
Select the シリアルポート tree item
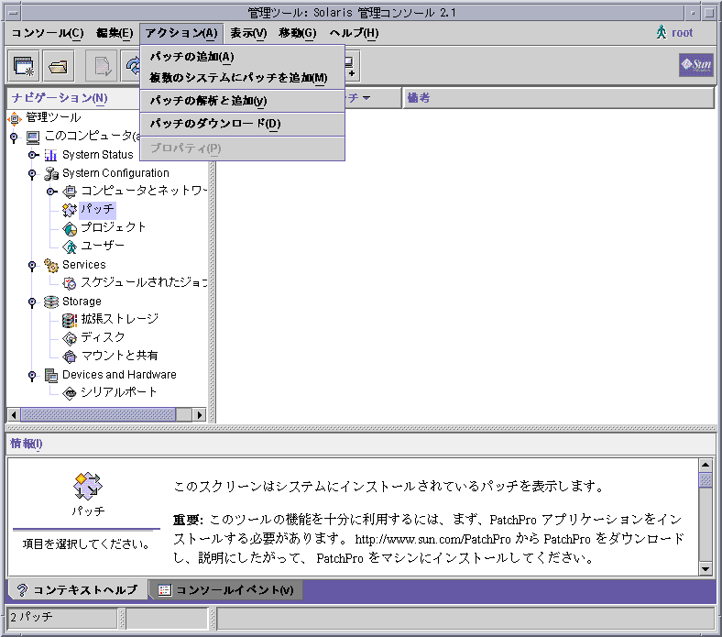[x=119, y=392]
